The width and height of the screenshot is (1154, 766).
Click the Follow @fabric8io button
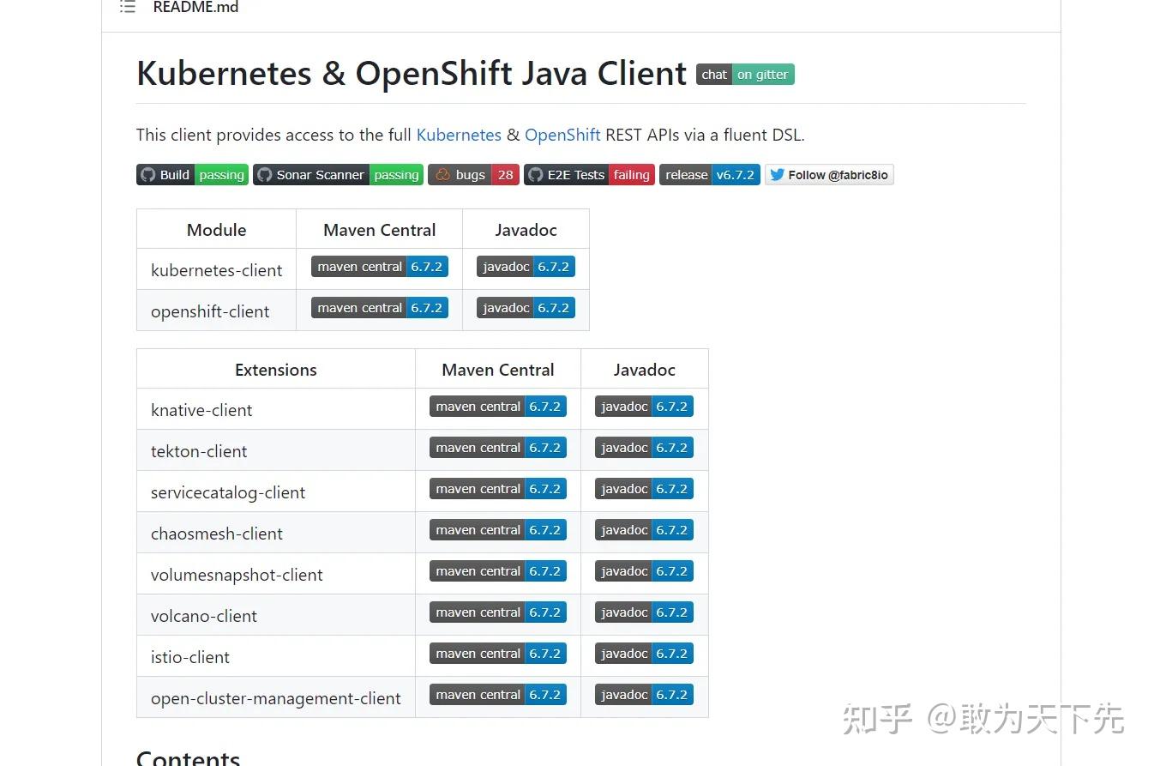pyautogui.click(x=829, y=174)
